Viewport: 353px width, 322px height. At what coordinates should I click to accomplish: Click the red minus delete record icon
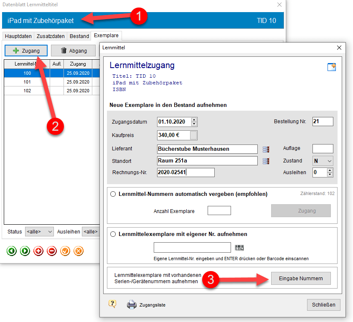click(x=52, y=251)
